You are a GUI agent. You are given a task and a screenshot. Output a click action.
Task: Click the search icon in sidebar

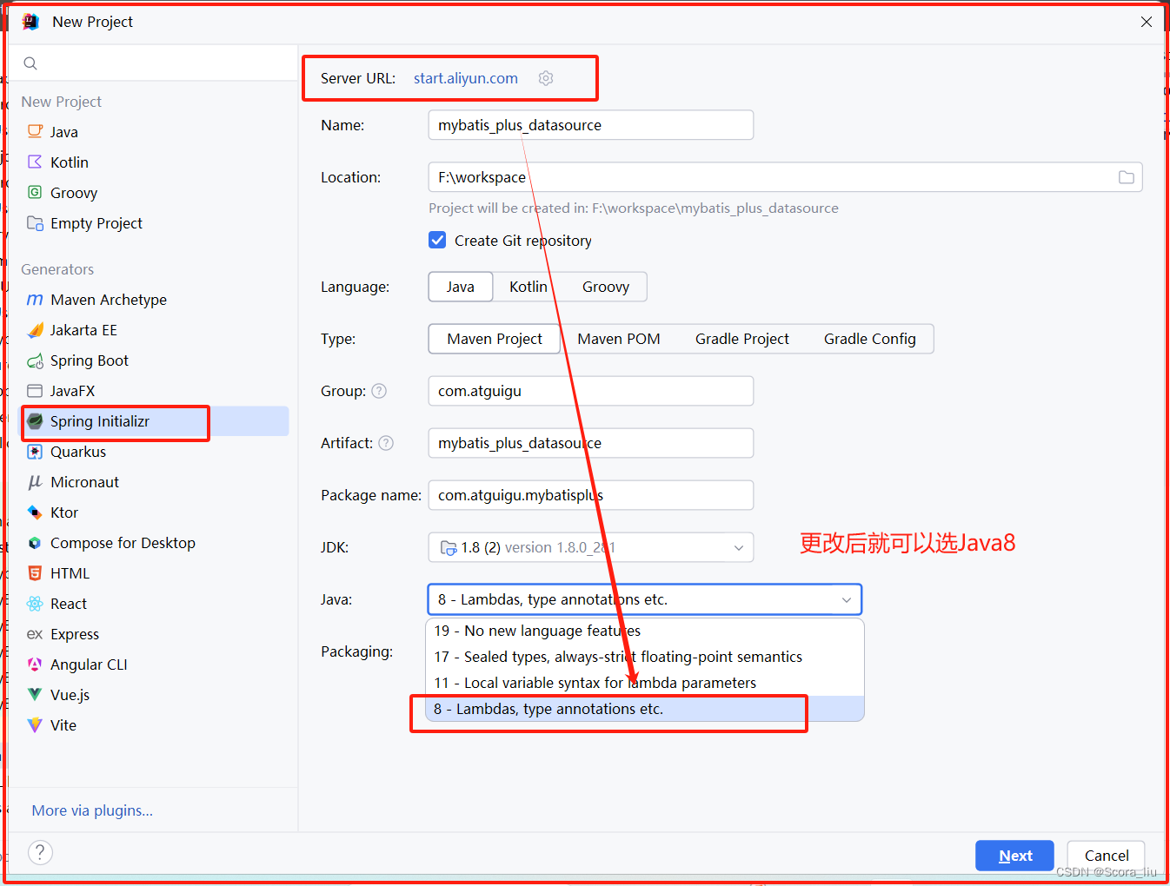(x=30, y=63)
